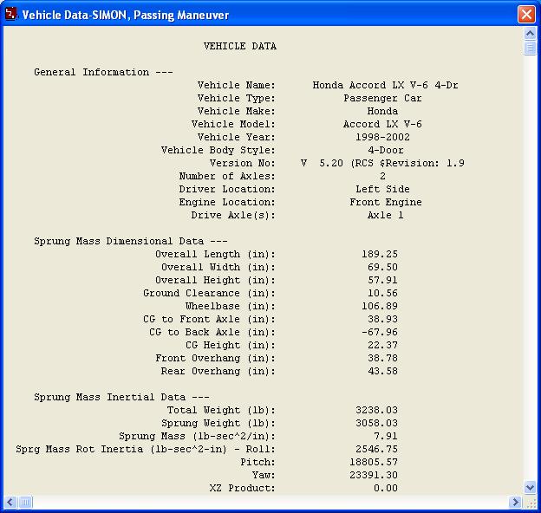Click the 'General Information' section header
Viewport: 541px width, 513px height.
[91, 72]
